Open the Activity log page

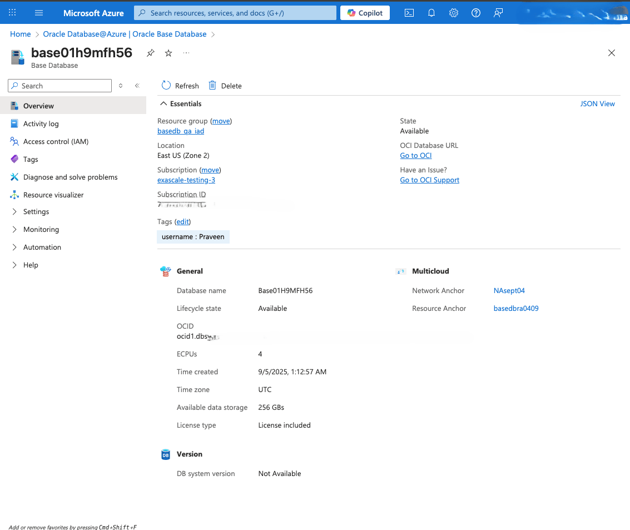coord(40,123)
